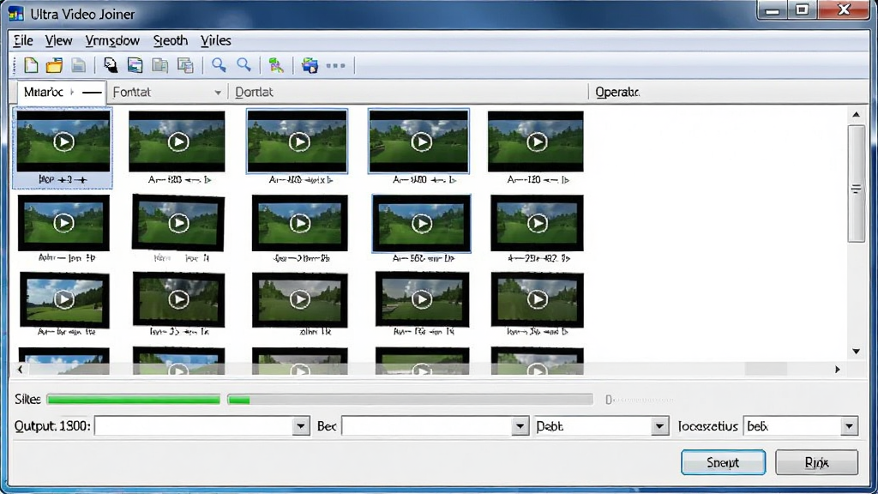Click the Rink button

tap(816, 462)
